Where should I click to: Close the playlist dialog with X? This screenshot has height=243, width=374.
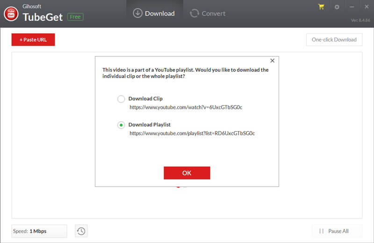(x=272, y=61)
